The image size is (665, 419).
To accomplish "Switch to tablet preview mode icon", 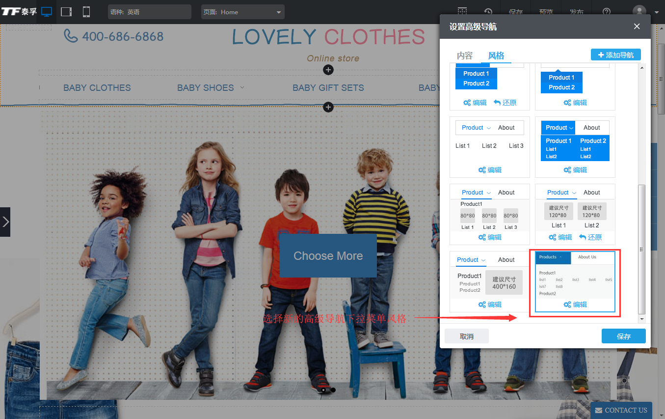I will tap(66, 12).
